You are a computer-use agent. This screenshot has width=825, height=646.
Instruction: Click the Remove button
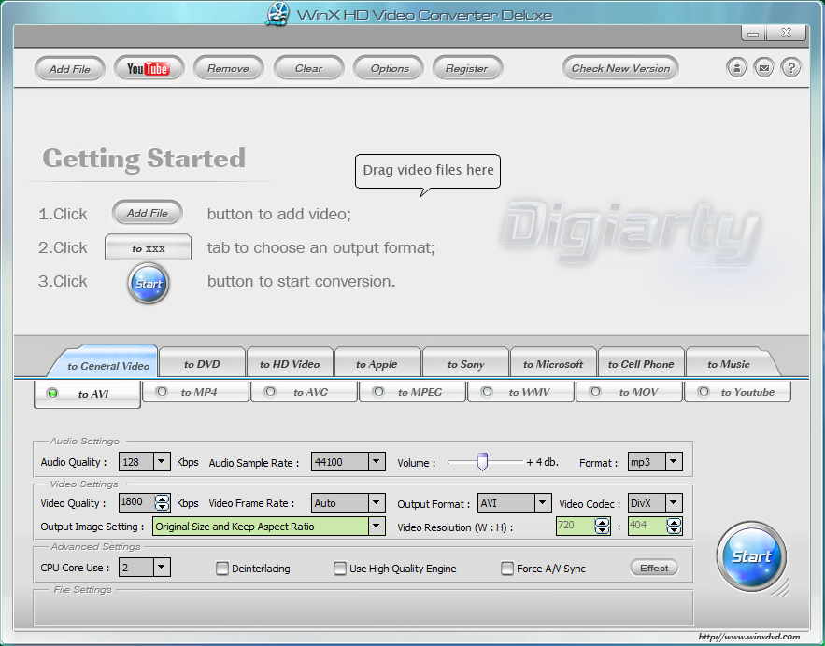228,68
